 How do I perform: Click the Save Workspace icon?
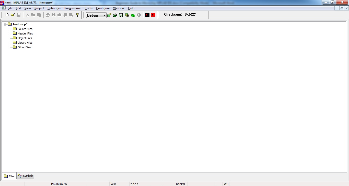pos(121,15)
